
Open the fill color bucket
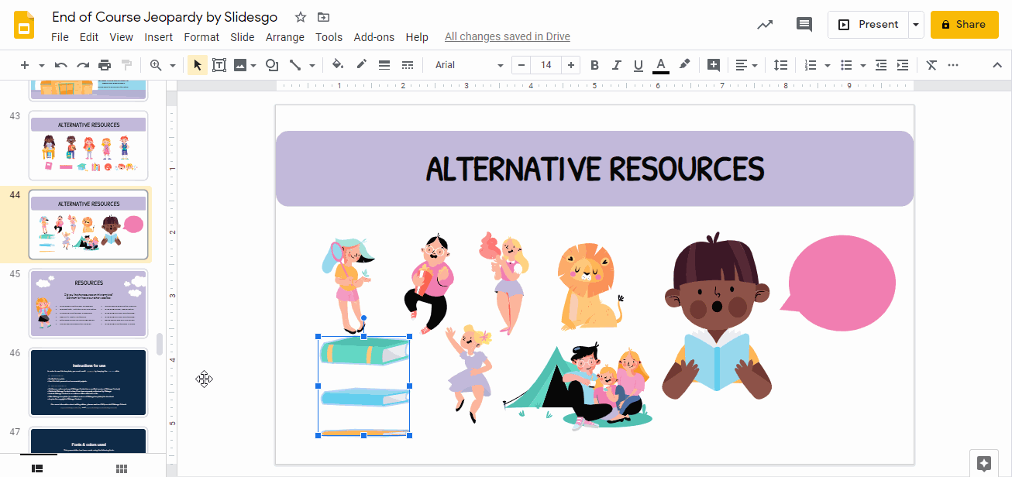point(337,65)
